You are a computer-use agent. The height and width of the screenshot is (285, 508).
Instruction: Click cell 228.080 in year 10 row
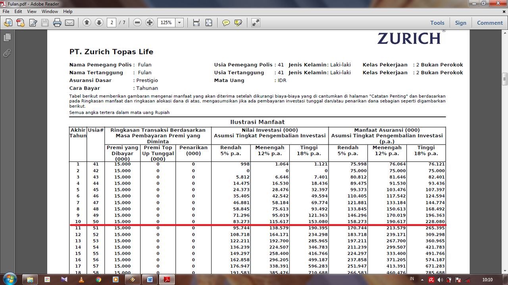pyautogui.click(x=435, y=222)
